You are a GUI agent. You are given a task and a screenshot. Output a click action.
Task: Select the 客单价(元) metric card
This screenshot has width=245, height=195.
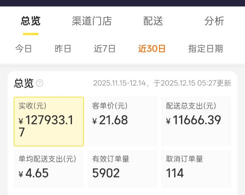click(122, 122)
